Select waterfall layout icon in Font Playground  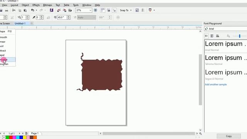coord(218,36)
